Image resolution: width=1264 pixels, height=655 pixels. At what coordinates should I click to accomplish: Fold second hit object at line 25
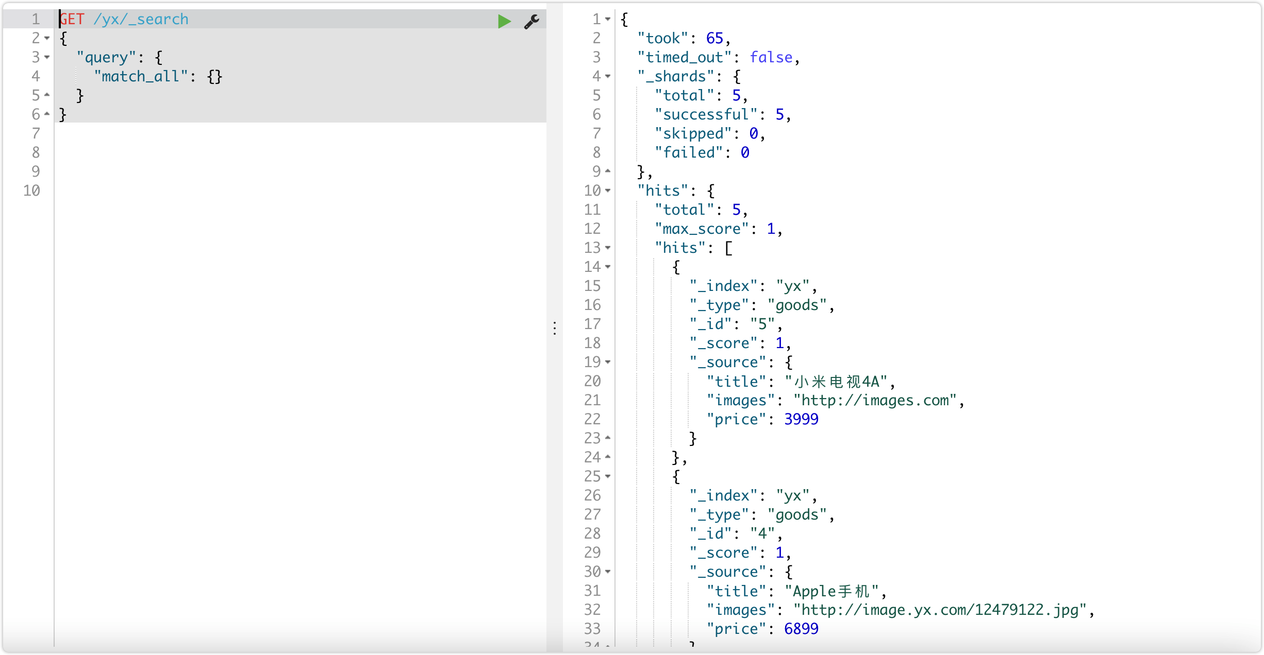click(608, 476)
